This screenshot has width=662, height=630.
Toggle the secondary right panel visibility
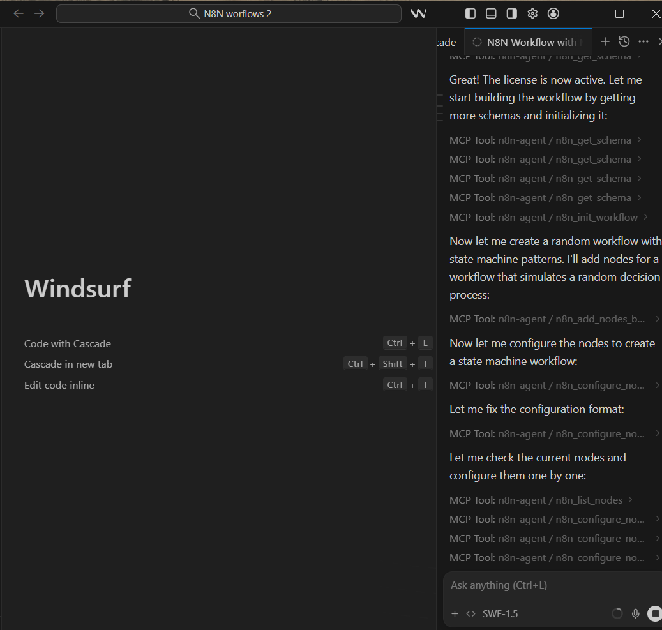(x=511, y=13)
